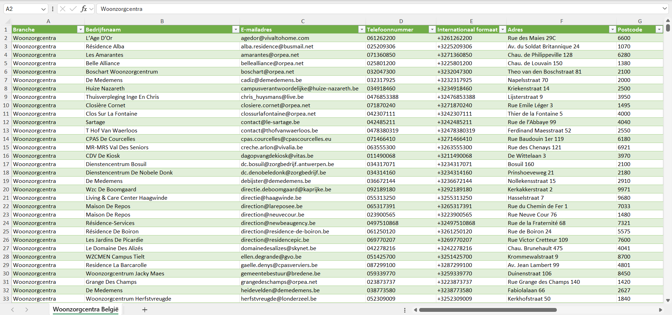Add a new sheet with plus icon

pyautogui.click(x=145, y=310)
